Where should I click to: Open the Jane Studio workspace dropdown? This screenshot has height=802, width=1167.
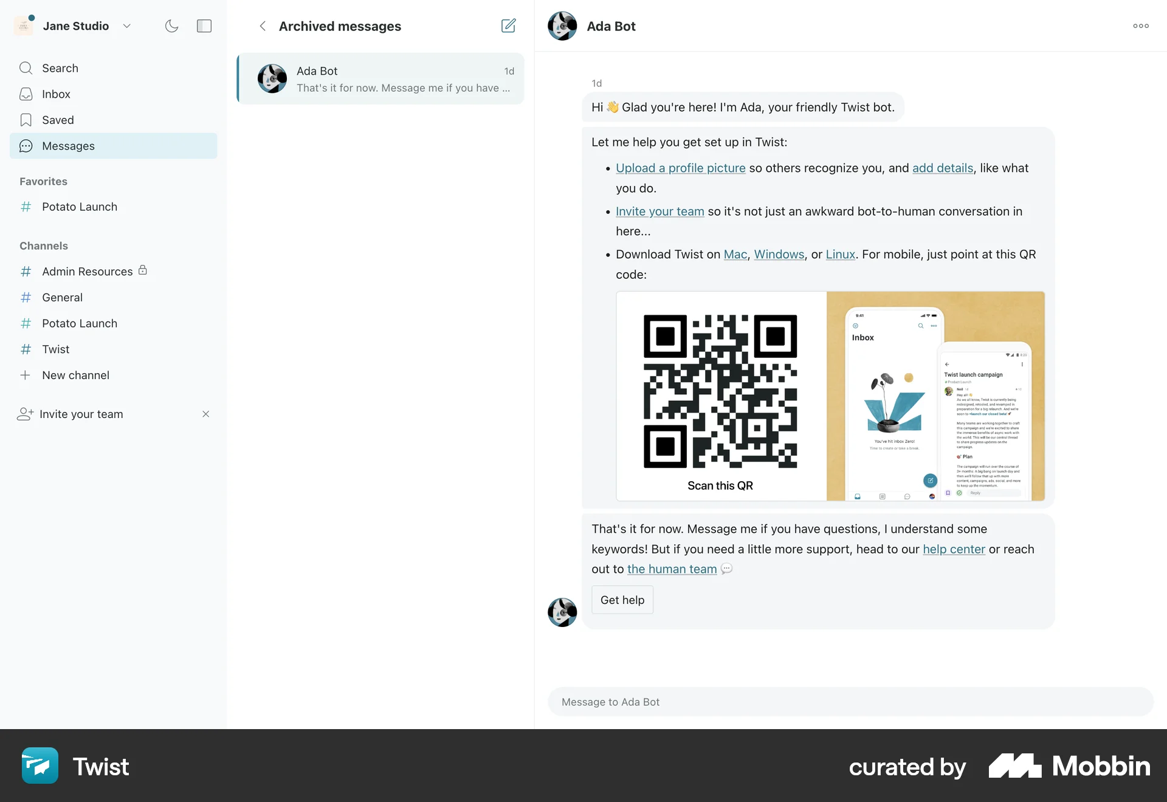126,26
